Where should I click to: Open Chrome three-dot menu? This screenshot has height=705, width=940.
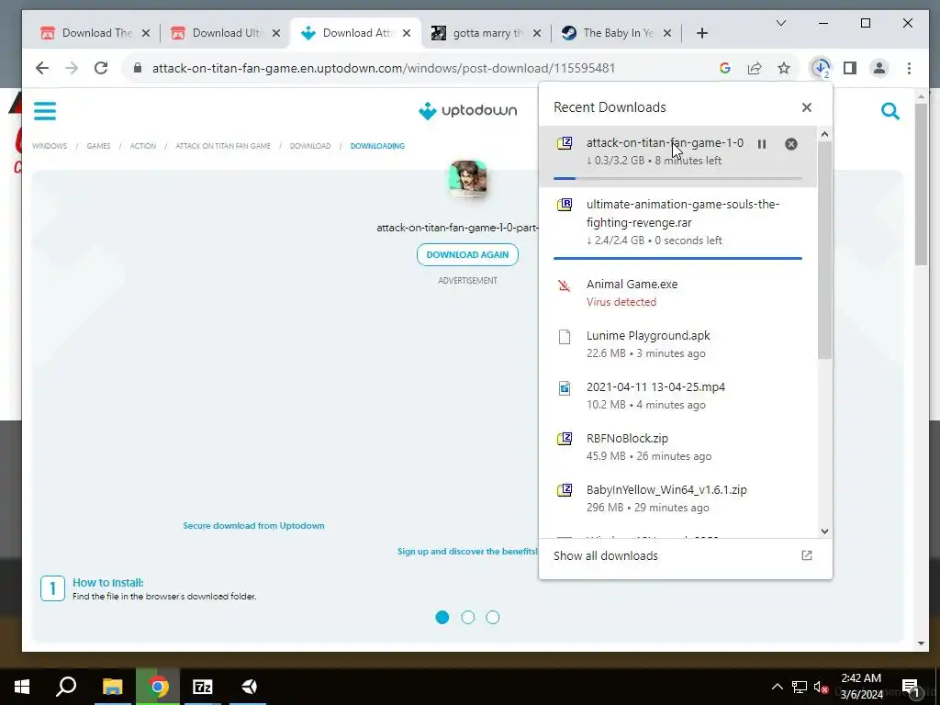[x=909, y=68]
